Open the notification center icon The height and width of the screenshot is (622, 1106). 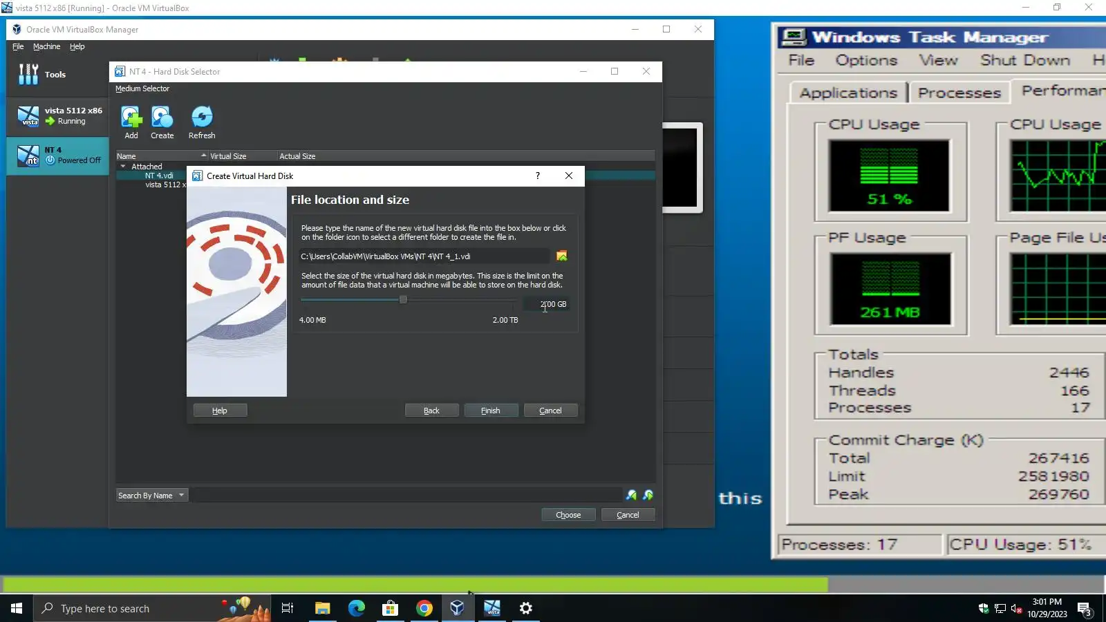point(1085,609)
